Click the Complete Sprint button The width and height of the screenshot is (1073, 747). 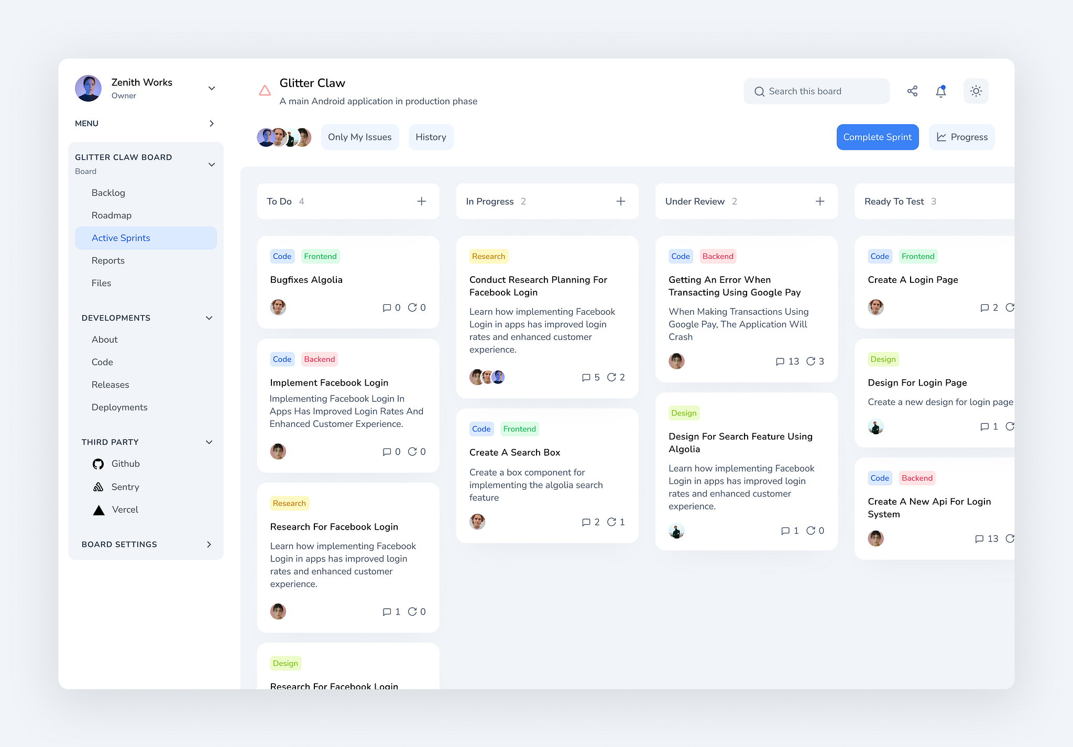[878, 136]
